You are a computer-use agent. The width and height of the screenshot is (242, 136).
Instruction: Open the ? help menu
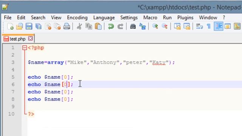[x=224, y=18]
